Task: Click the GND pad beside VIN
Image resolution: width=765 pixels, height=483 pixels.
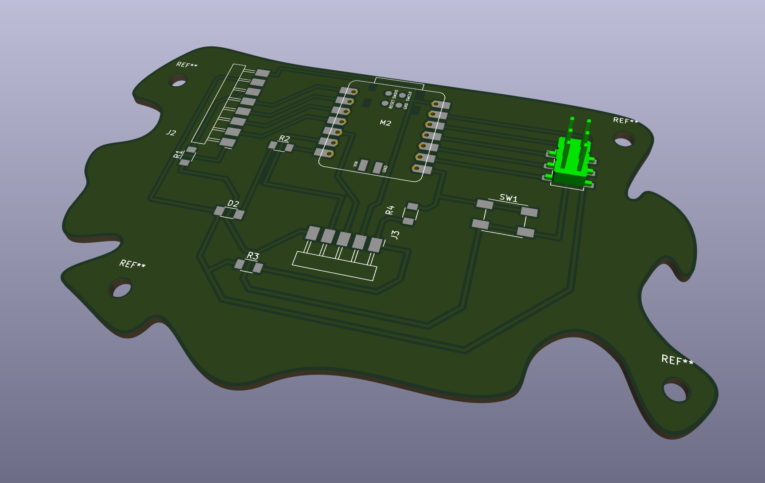Action: 377,168
